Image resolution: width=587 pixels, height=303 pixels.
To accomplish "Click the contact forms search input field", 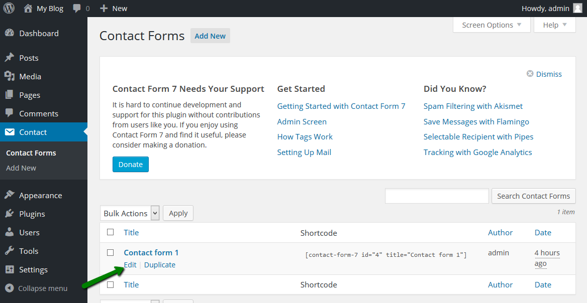I will point(437,196).
